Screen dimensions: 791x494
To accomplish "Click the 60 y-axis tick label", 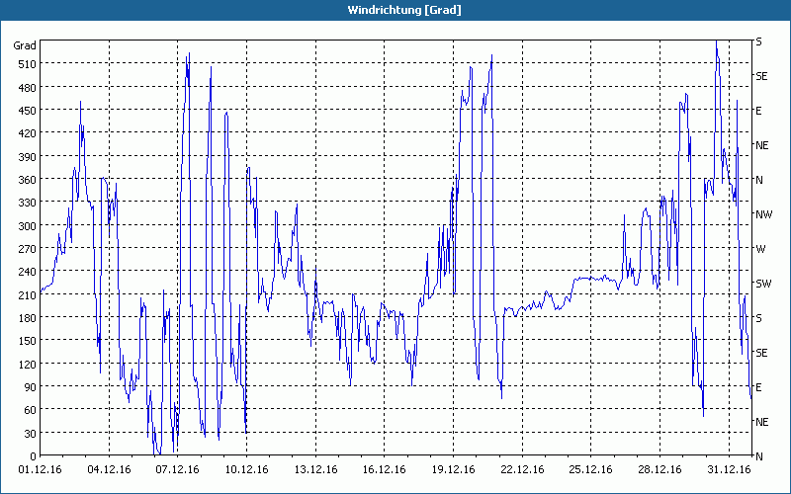I will click(x=30, y=410).
